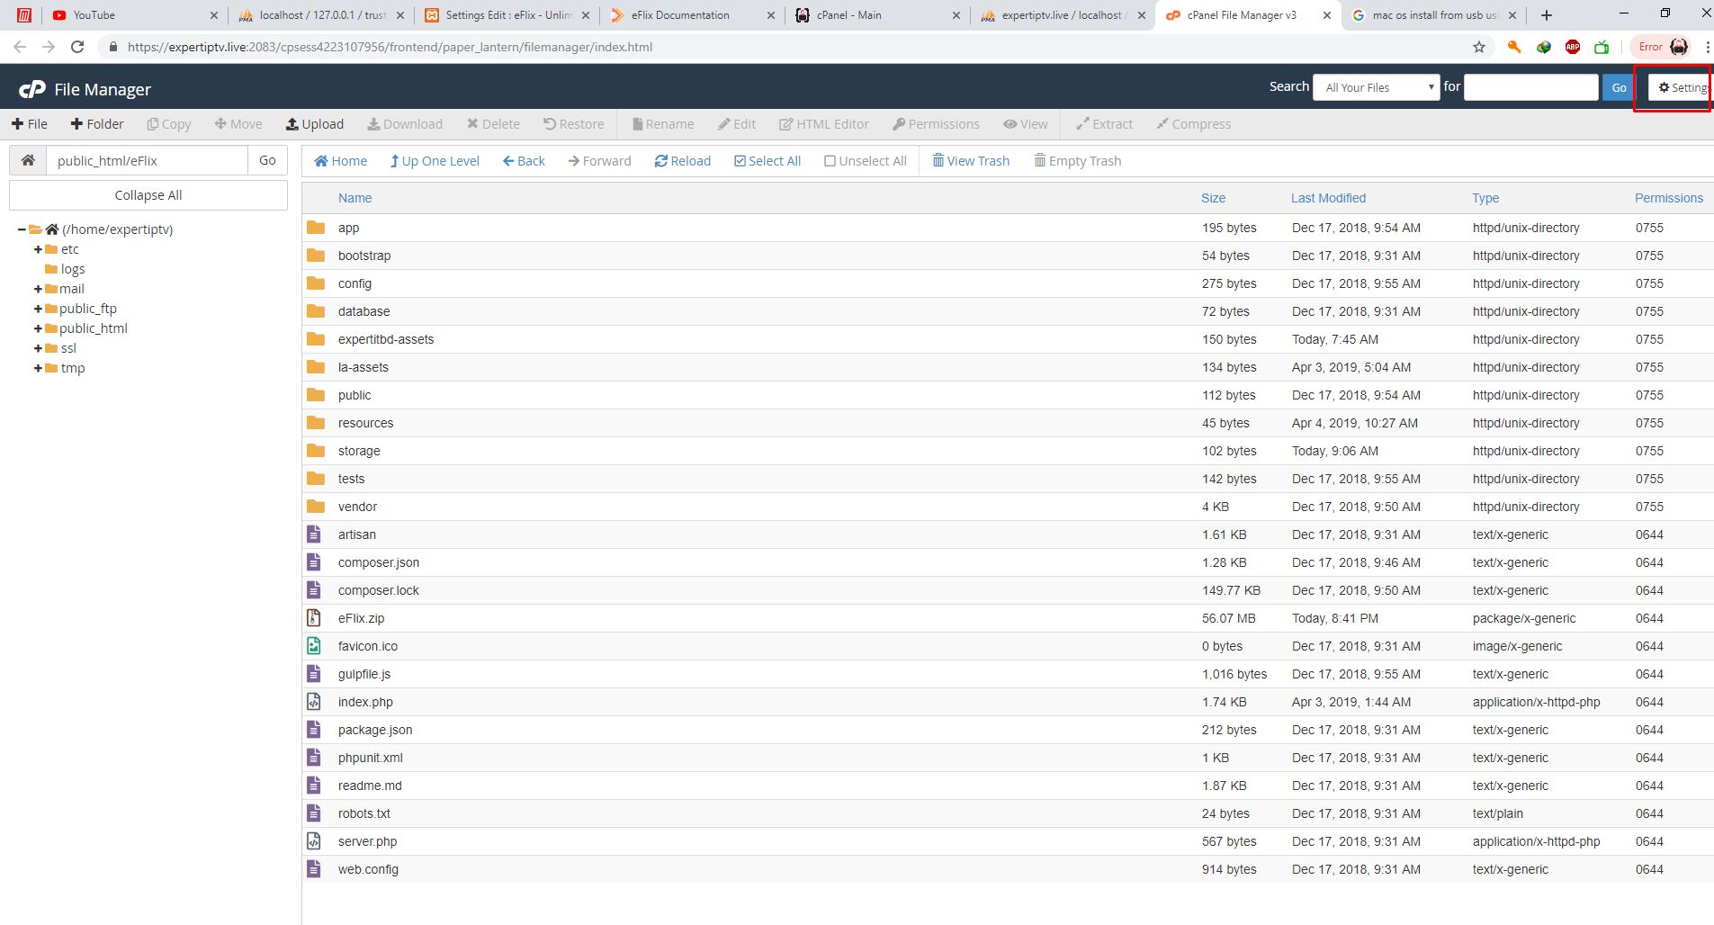Click Compress in the toolbar

pos(1194,124)
